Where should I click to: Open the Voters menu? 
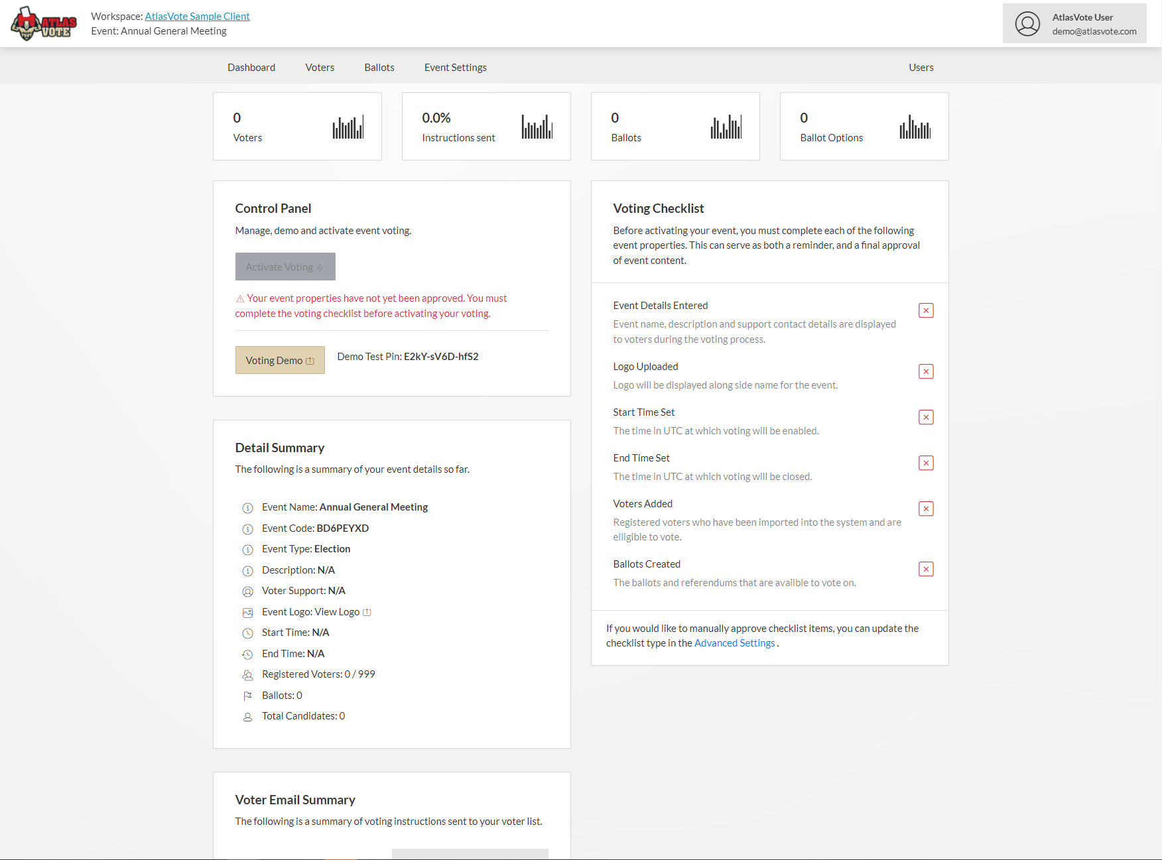320,68
